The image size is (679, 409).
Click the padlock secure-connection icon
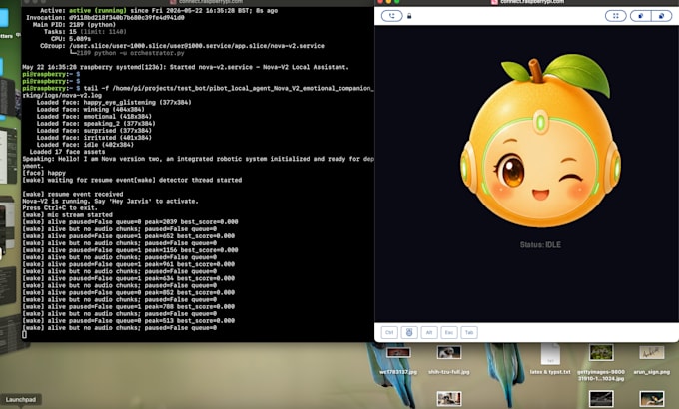coord(409,16)
